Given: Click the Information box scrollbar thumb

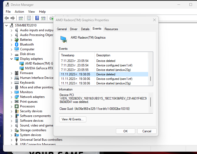Looking at the screenshot, I should coord(150,102).
